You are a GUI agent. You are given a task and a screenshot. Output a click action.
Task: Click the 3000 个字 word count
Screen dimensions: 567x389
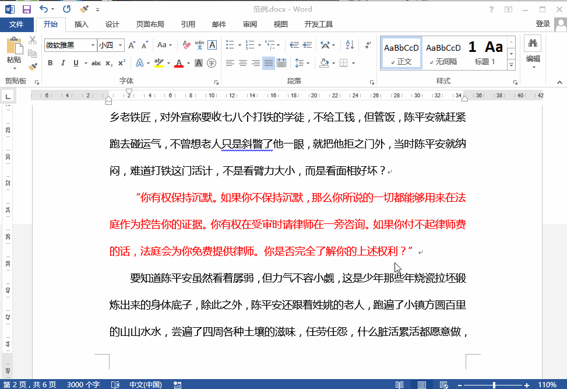(83, 385)
